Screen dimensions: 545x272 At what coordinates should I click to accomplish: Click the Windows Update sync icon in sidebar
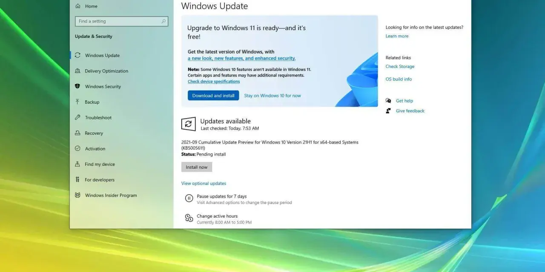coord(77,55)
